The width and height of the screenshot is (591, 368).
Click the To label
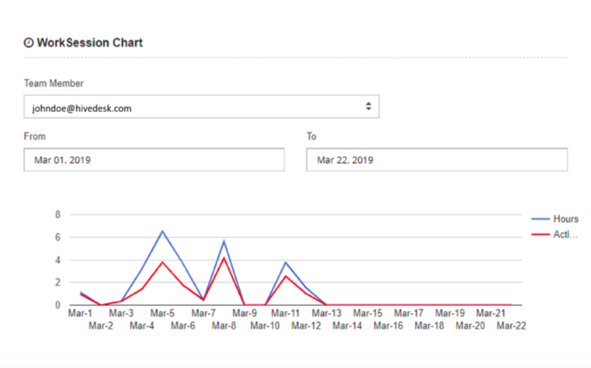pyautogui.click(x=311, y=136)
